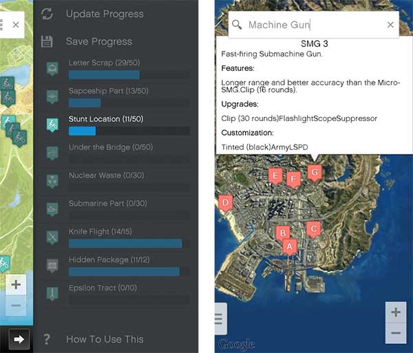
Task: Click the Update Progress refresh icon
Action: point(47,14)
